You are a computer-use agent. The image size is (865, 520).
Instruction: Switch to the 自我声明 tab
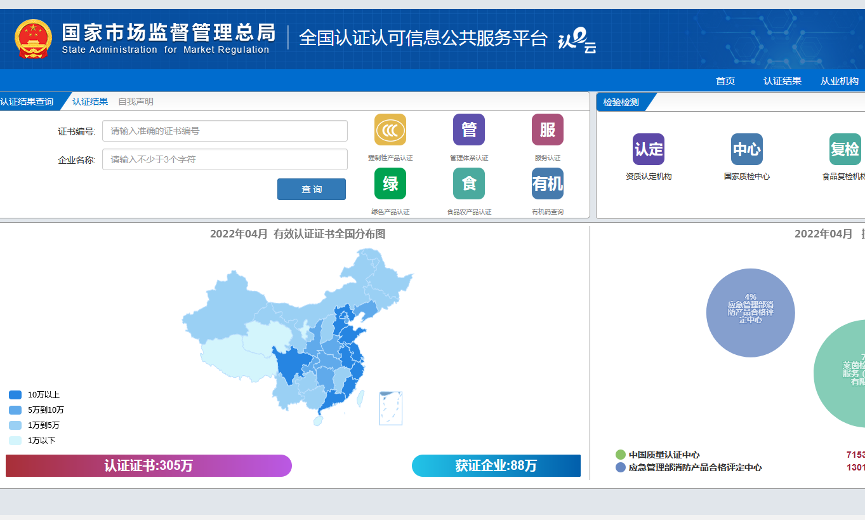(x=136, y=102)
